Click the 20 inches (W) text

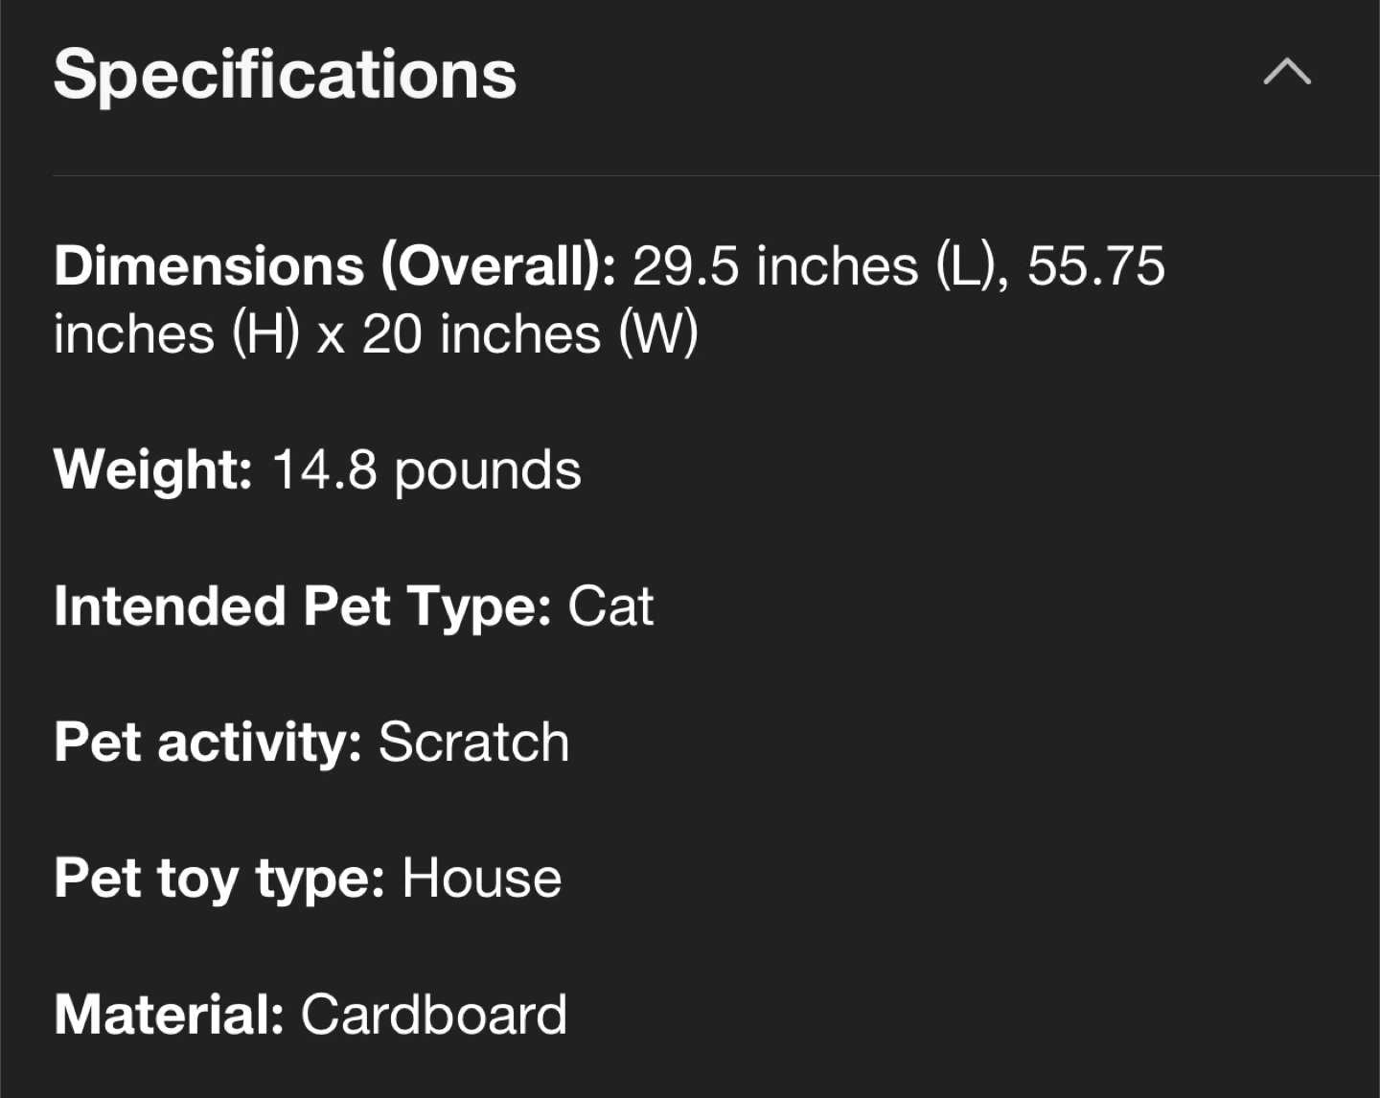530,334
